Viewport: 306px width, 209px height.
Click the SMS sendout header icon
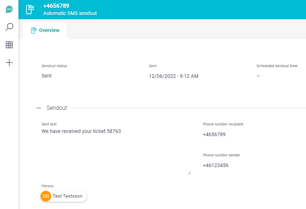(30, 10)
